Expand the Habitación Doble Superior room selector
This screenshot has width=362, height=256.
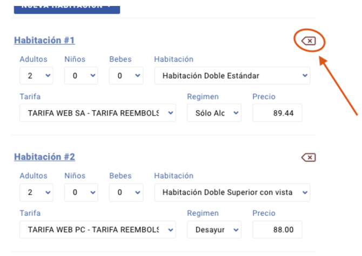232,192
